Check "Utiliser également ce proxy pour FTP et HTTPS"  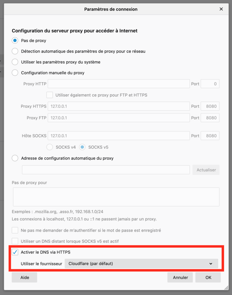[50, 95]
